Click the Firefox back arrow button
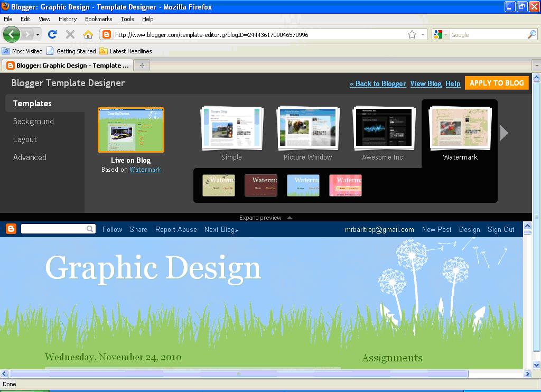Viewport: 541px width, 392px height. pyautogui.click(x=12, y=34)
